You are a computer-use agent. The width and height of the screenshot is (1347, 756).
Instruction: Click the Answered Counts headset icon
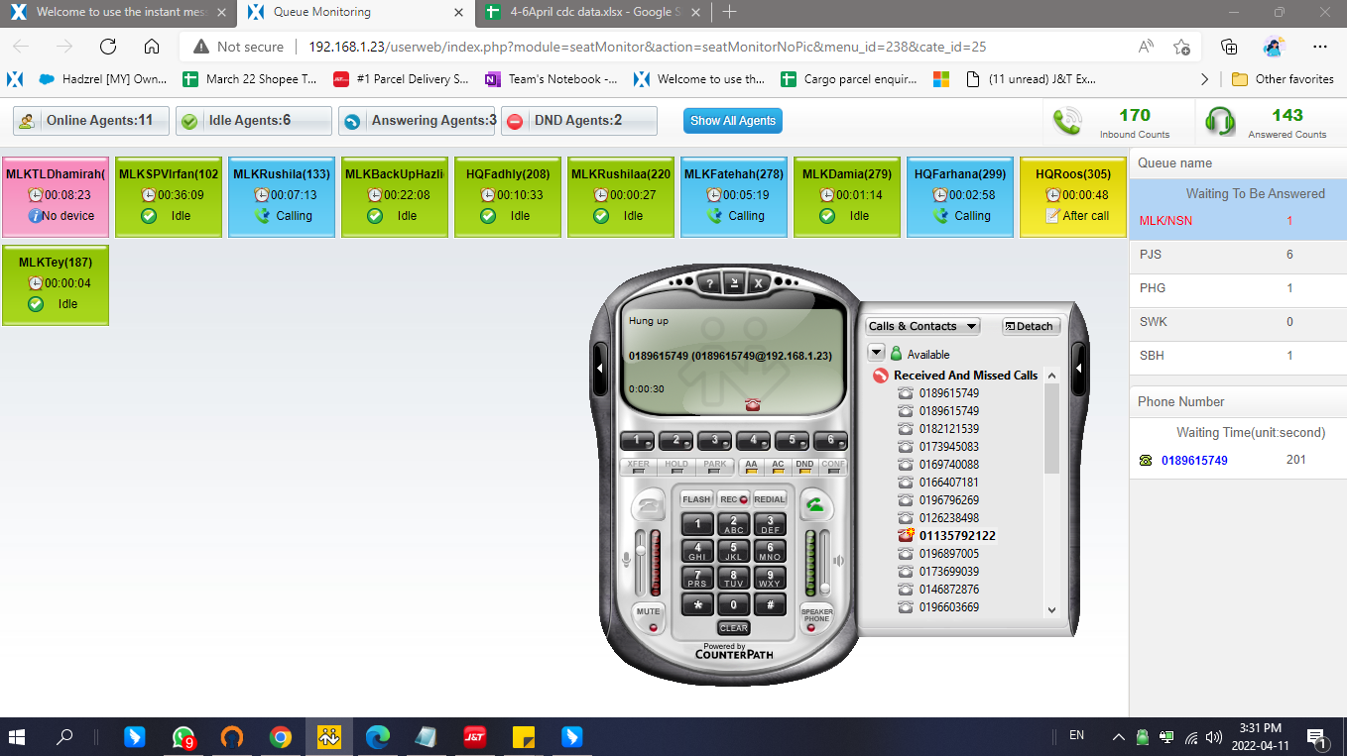click(x=1220, y=122)
